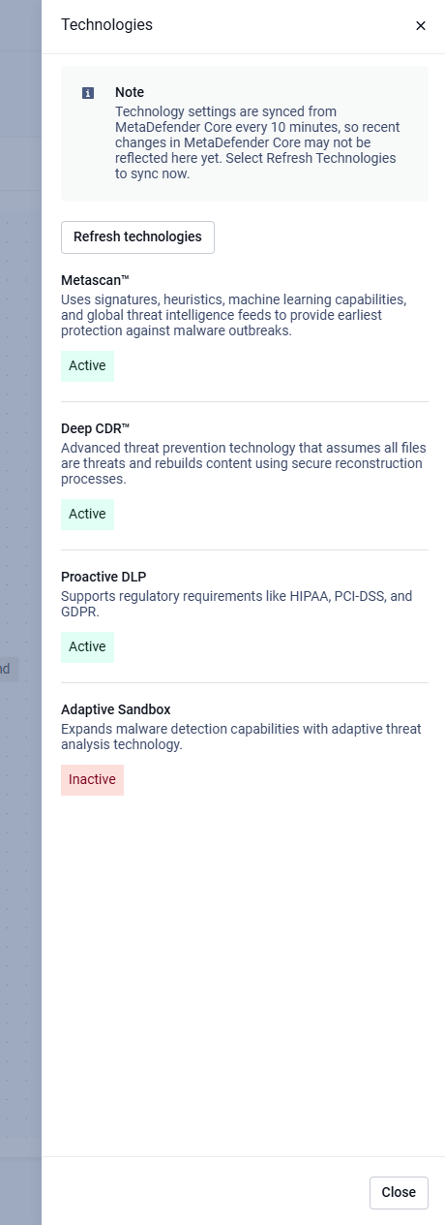Select the Proactive DLP heading
Image resolution: width=445 pixels, height=1225 pixels.
[x=104, y=577]
